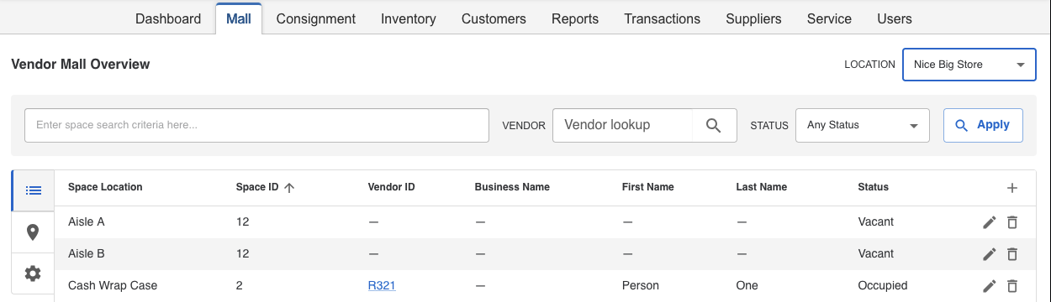
Task: Switch to list view icon in sidebar
Action: 34,190
